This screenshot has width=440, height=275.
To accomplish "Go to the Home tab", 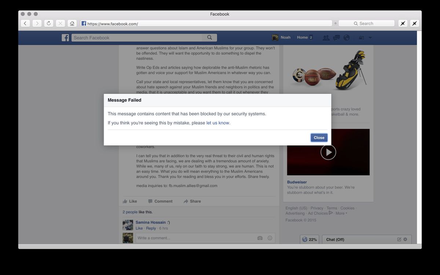I will tap(302, 37).
